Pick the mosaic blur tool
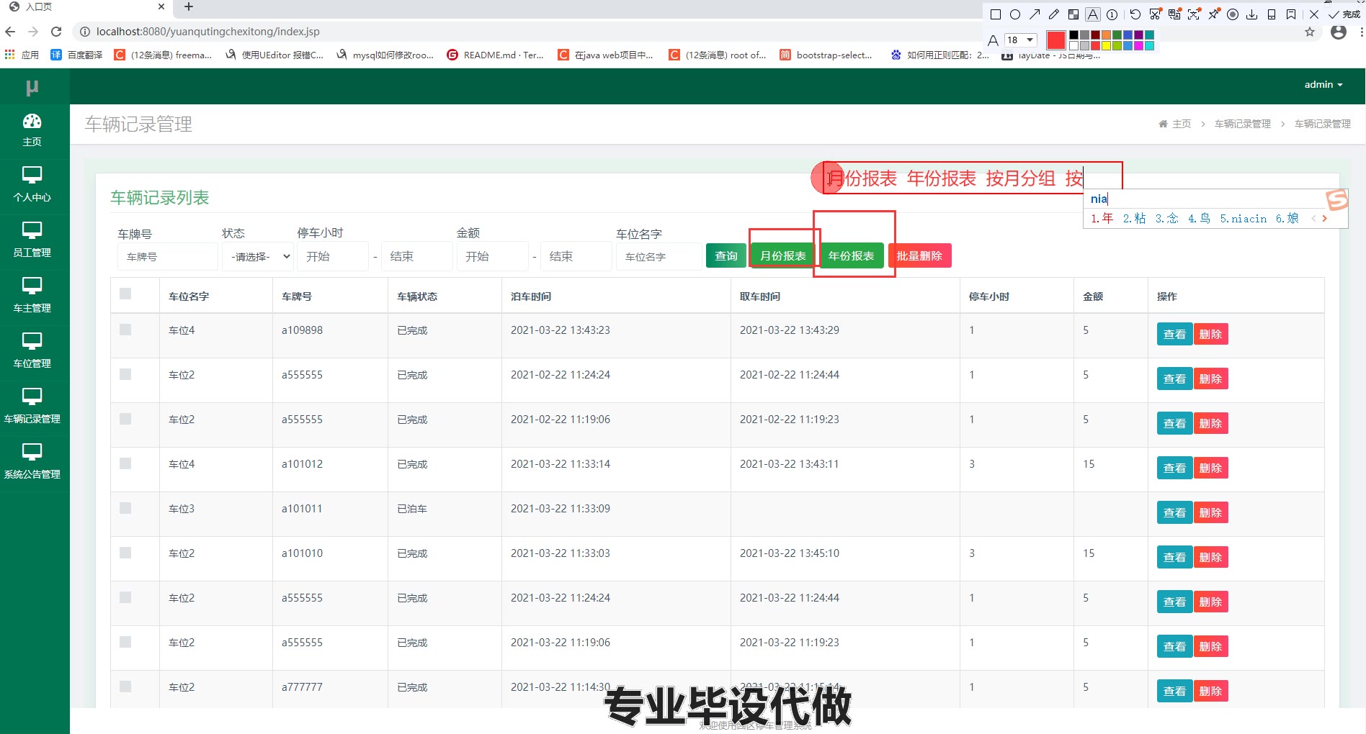 (1073, 14)
